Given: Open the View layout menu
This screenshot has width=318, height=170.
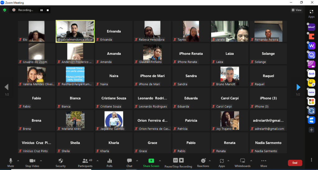Looking at the screenshot, I should (297, 10).
